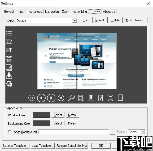Expand the Theme dropdown list

(x=75, y=21)
